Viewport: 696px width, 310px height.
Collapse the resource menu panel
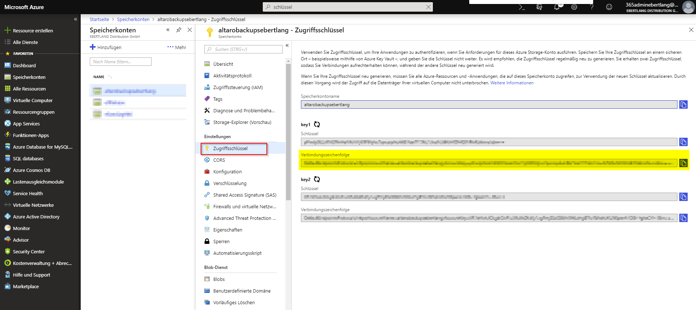click(x=287, y=45)
